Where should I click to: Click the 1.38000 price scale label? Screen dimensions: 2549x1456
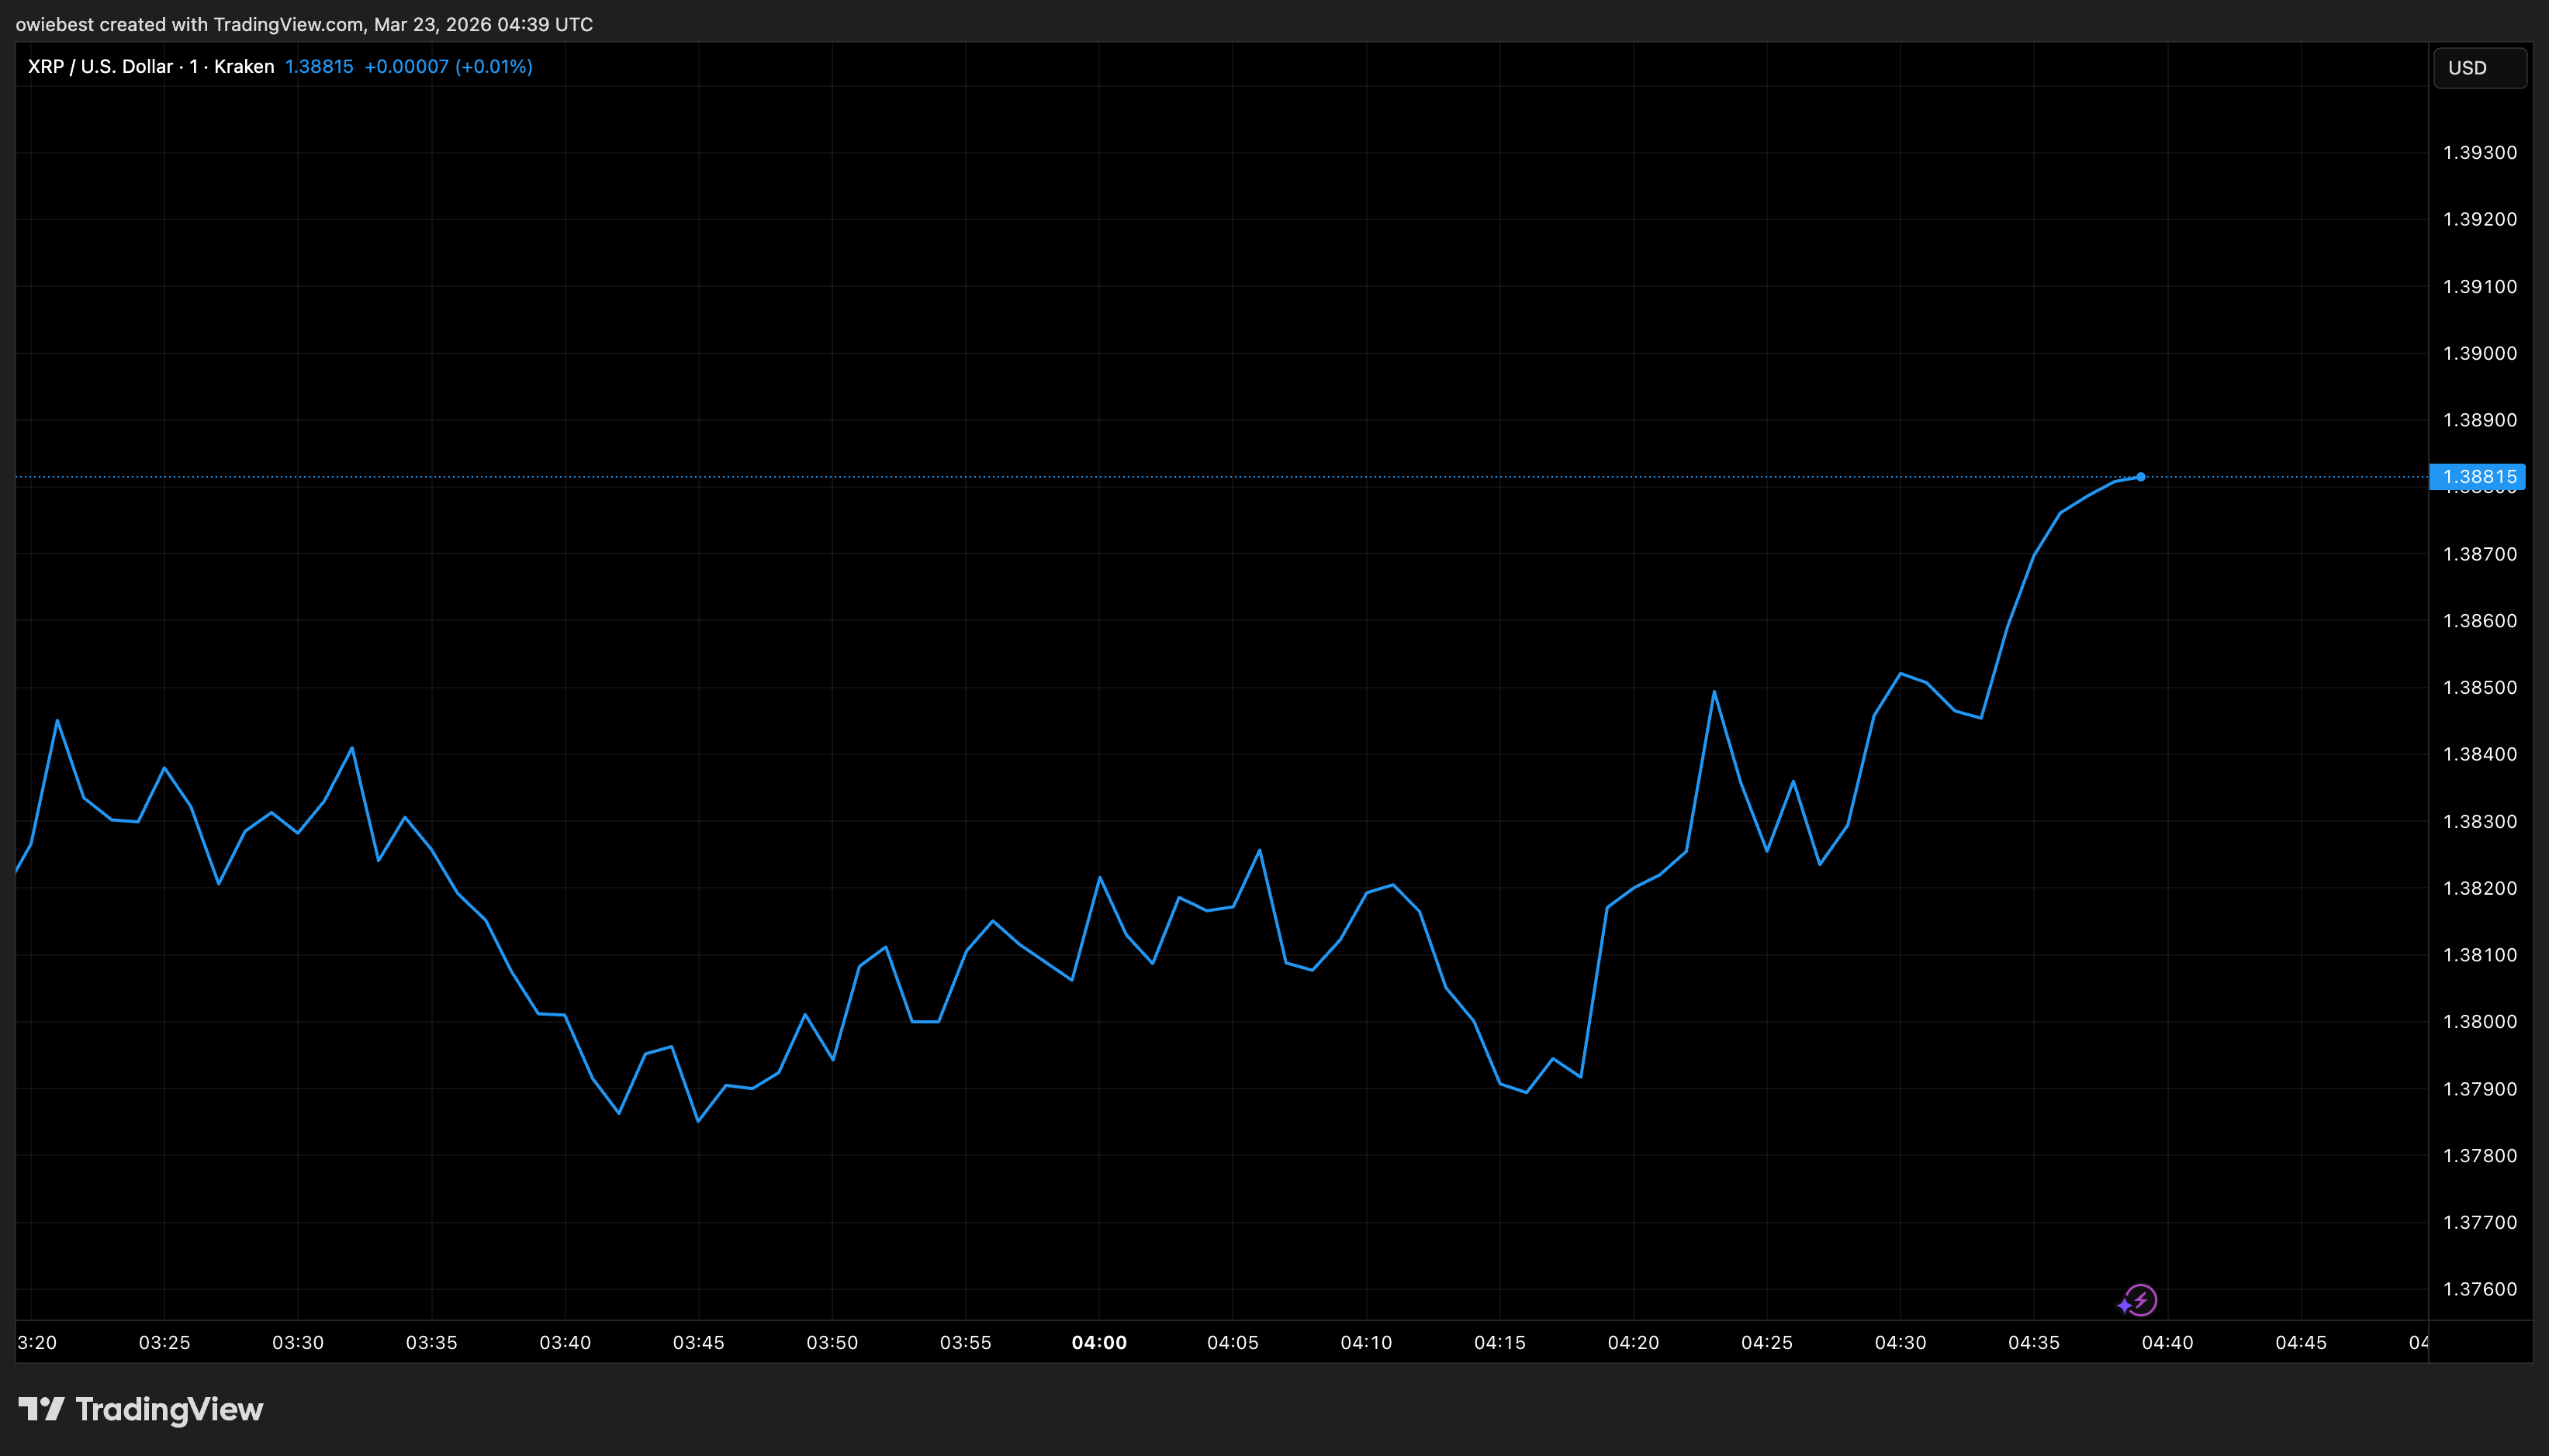(2479, 1022)
